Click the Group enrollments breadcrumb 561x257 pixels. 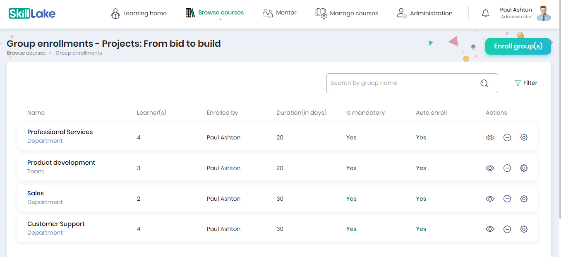tap(79, 53)
